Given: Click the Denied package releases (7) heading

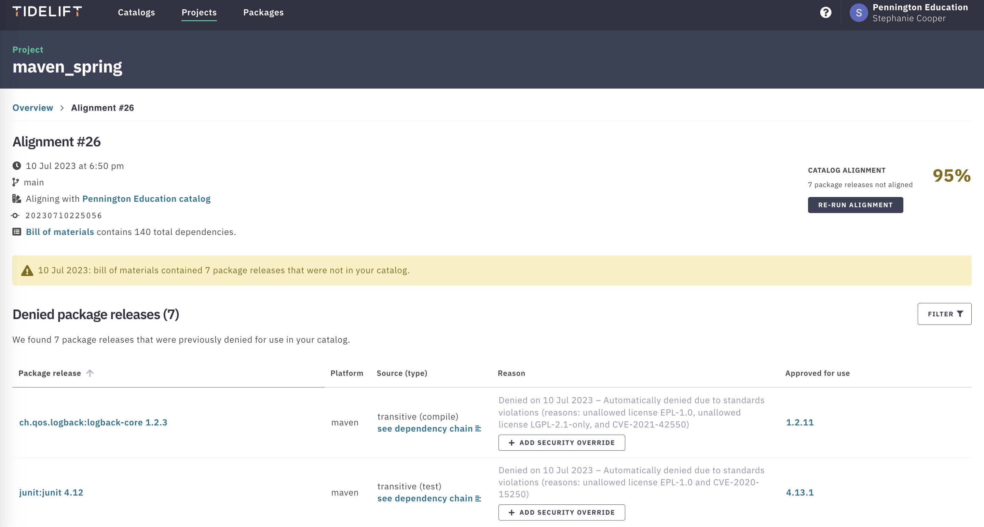Looking at the screenshot, I should (96, 314).
